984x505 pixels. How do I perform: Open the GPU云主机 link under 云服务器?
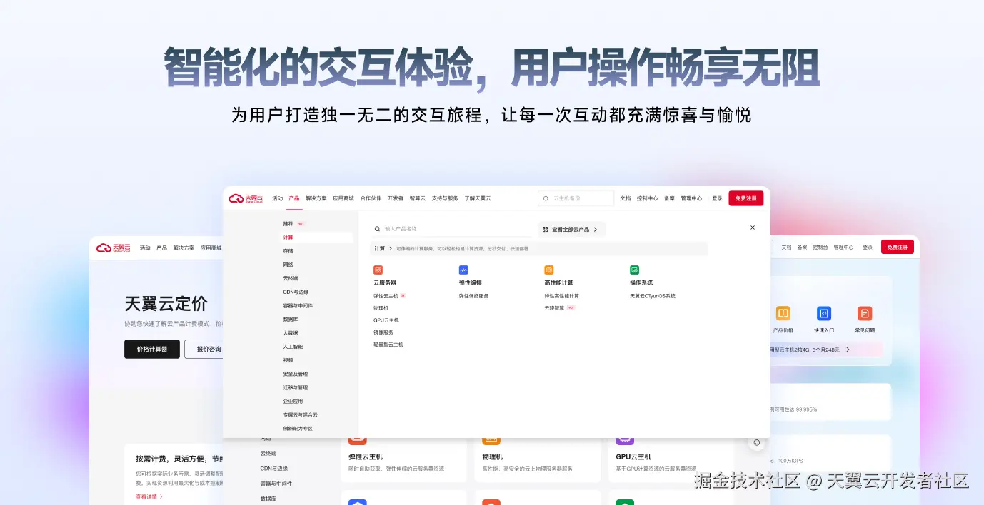[386, 320]
